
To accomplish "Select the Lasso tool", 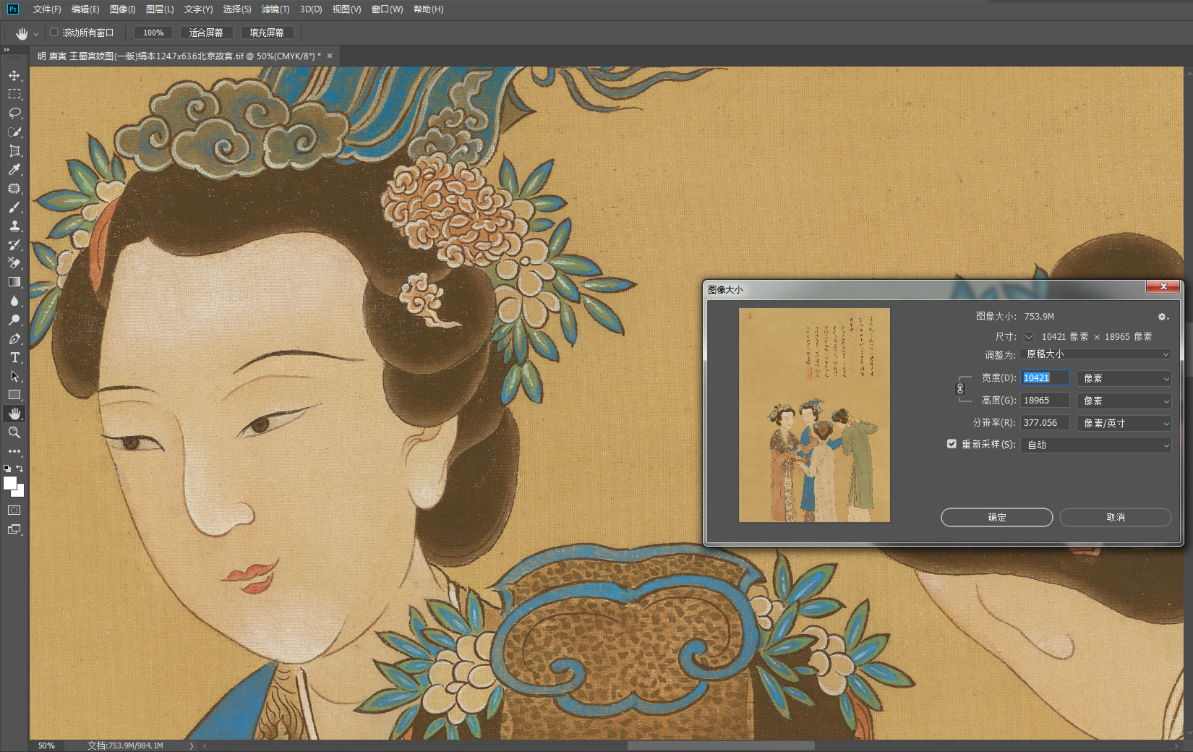I will tap(14, 113).
